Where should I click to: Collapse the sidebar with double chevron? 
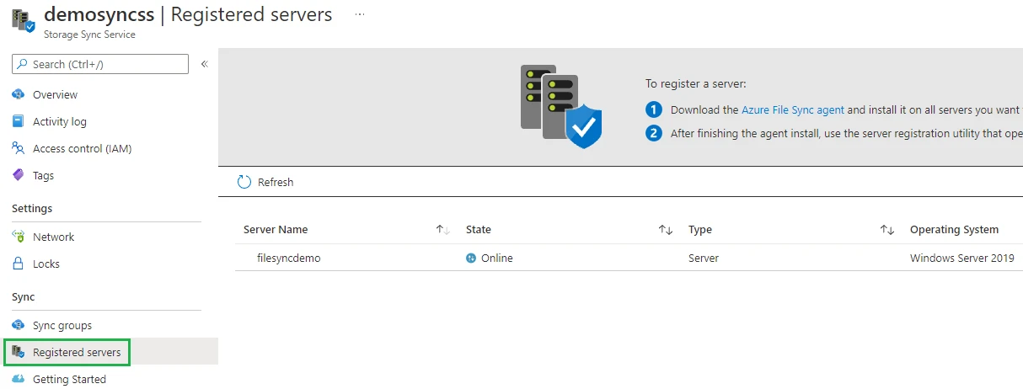pos(204,64)
